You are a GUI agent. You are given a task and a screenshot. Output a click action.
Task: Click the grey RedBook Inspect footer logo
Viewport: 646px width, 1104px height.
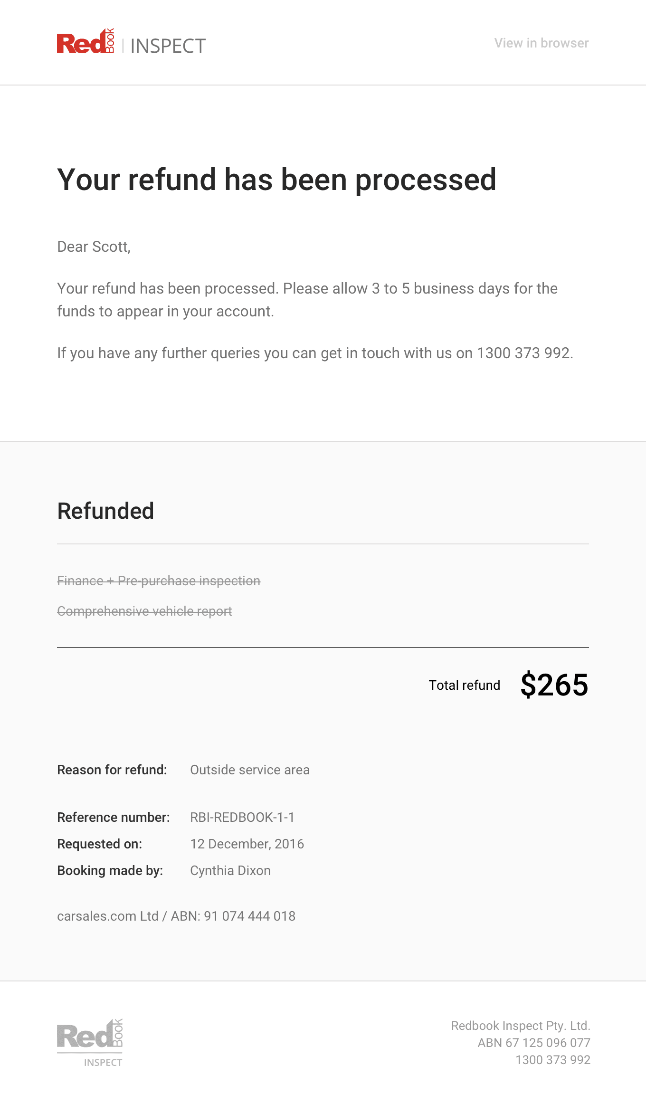pyautogui.click(x=90, y=1042)
